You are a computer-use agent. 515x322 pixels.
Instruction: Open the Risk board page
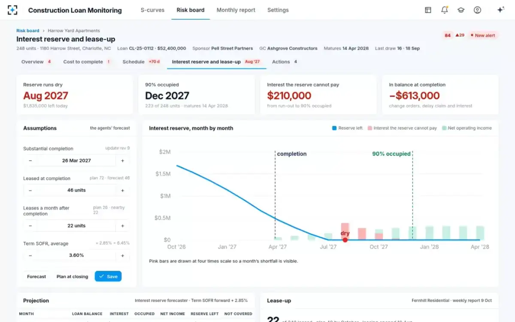(x=191, y=10)
